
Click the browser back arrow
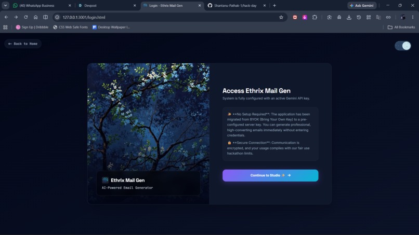pyautogui.click(x=6, y=17)
